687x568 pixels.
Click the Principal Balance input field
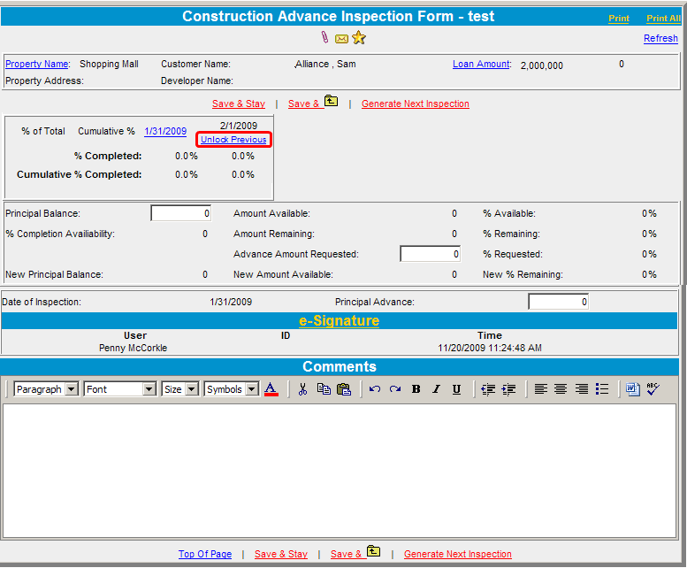tap(181, 213)
